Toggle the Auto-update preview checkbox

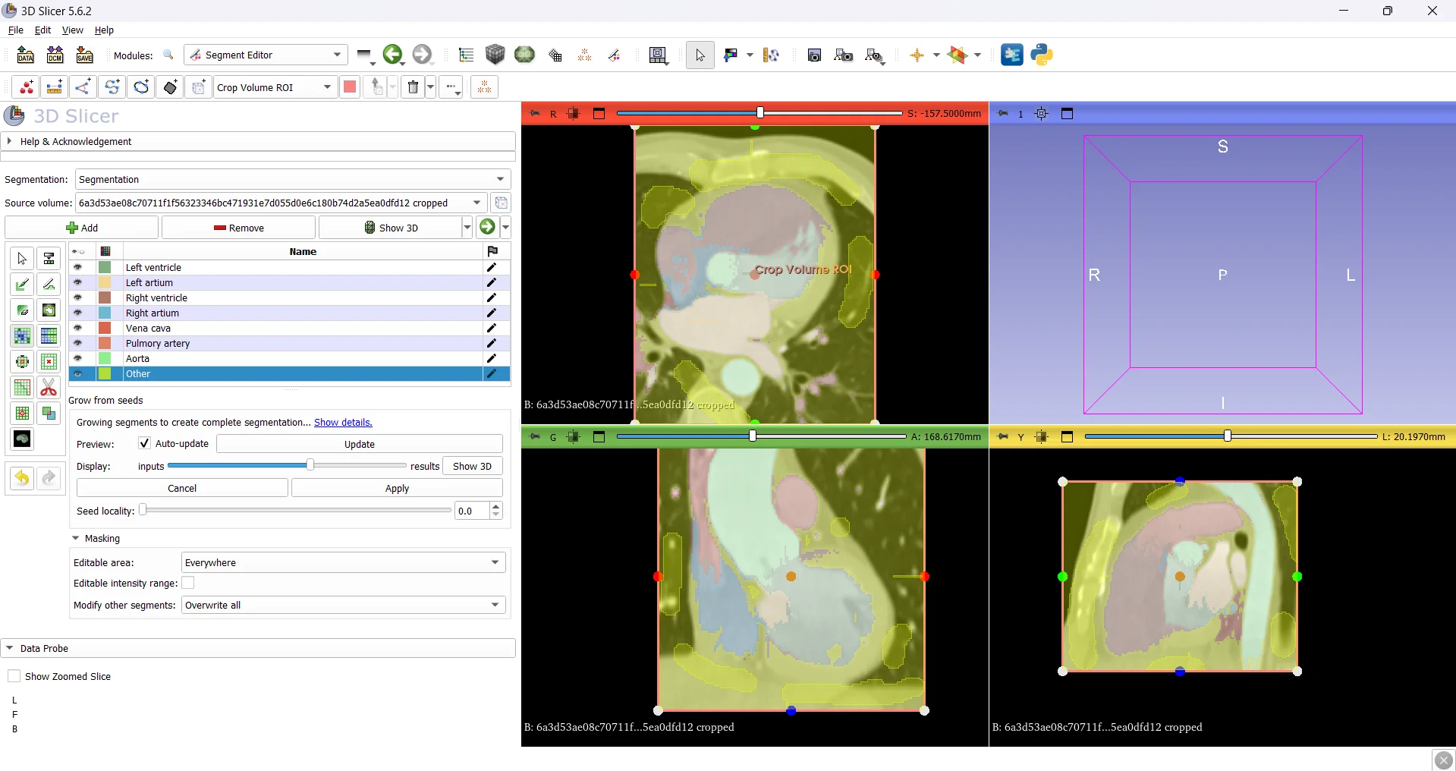[144, 443]
